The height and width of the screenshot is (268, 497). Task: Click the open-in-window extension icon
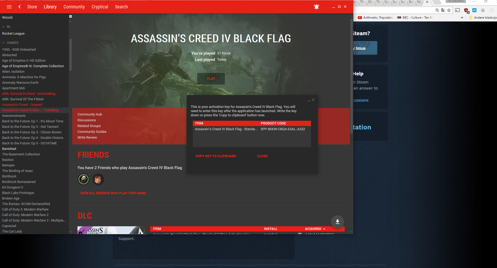tap(491, 10)
